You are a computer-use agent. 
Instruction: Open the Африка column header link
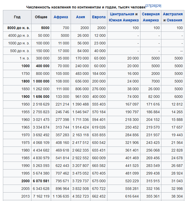tap(61, 17)
